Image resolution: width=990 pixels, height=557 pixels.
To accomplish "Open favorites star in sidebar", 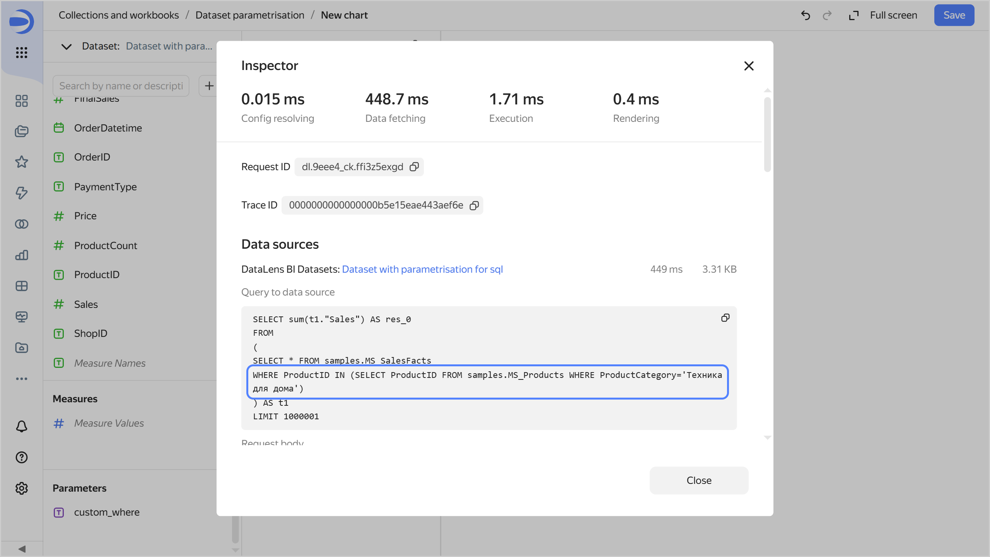I will [22, 162].
